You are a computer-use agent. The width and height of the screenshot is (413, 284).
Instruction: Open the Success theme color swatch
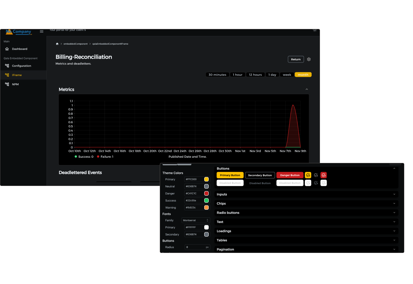(206, 201)
